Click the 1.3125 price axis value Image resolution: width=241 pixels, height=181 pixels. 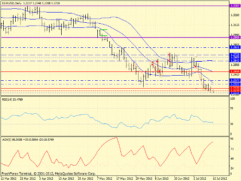(235, 25)
